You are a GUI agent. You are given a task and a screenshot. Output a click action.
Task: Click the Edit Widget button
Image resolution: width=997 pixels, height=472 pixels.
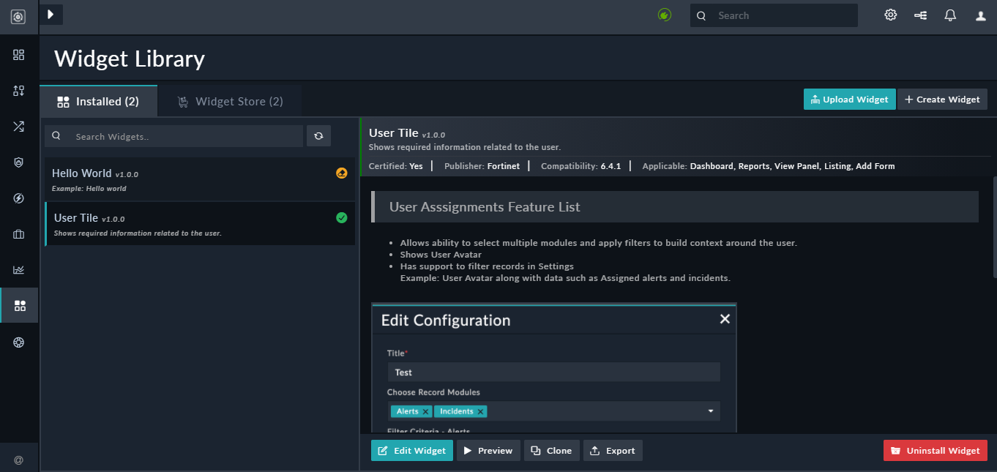pyautogui.click(x=412, y=450)
